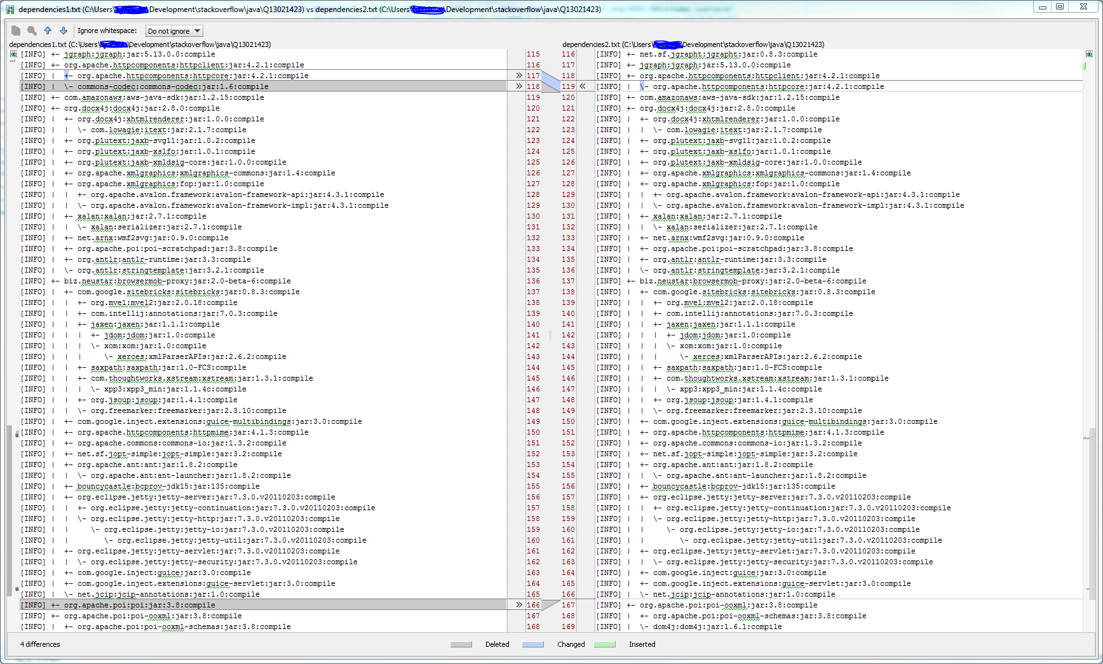Apply right change at line 119 arrow
The width and height of the screenshot is (1103, 664).
pos(583,86)
